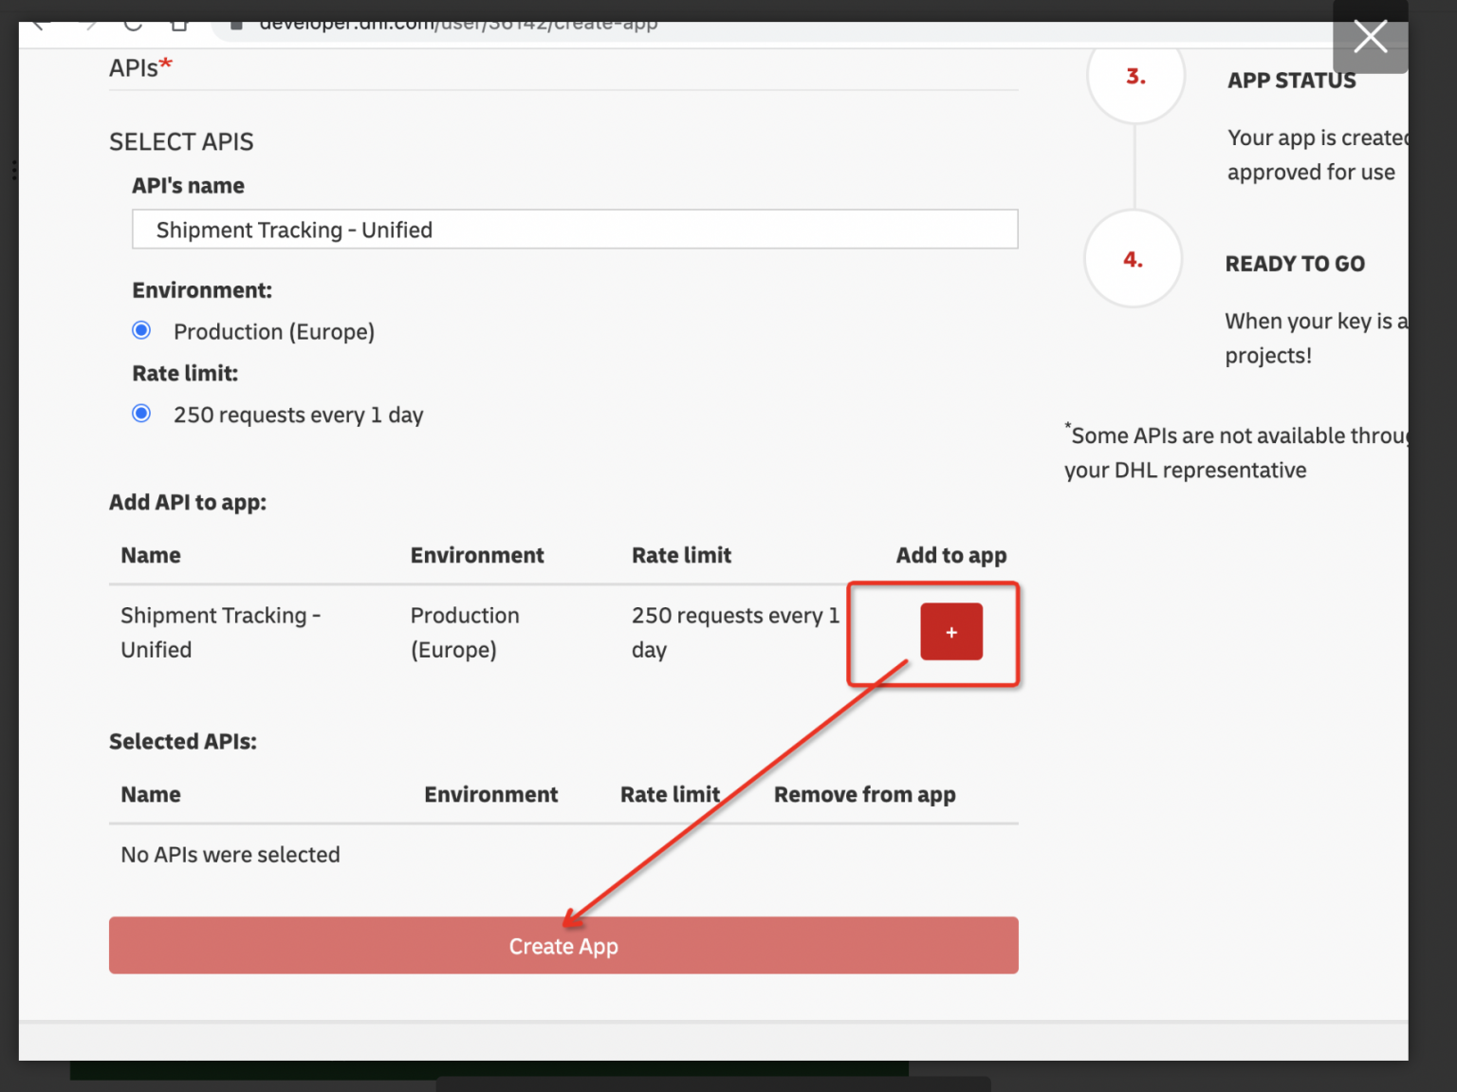Click the Create App button
This screenshot has height=1092, width=1457.
(x=563, y=945)
